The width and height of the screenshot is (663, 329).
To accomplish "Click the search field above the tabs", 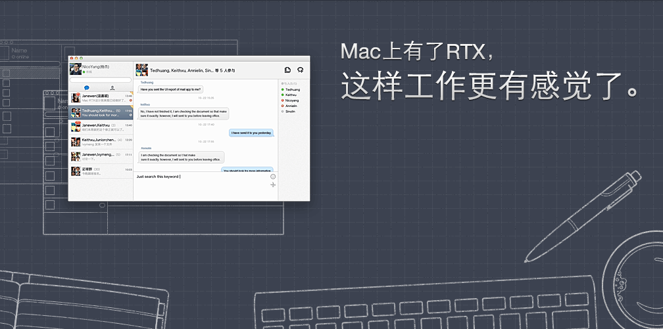I will click(x=101, y=80).
